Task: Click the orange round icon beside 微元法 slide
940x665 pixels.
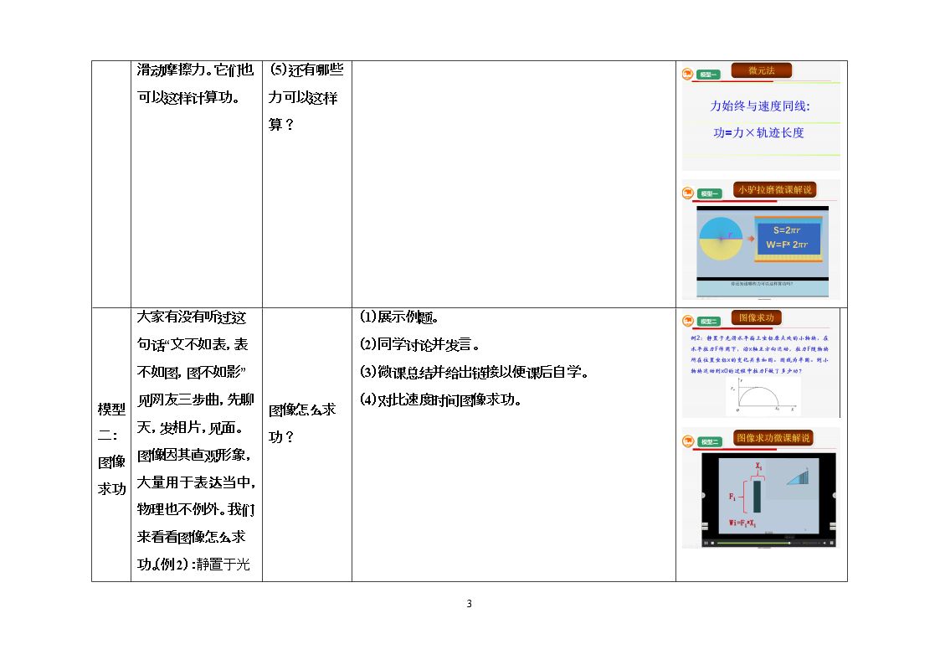Action: point(687,74)
